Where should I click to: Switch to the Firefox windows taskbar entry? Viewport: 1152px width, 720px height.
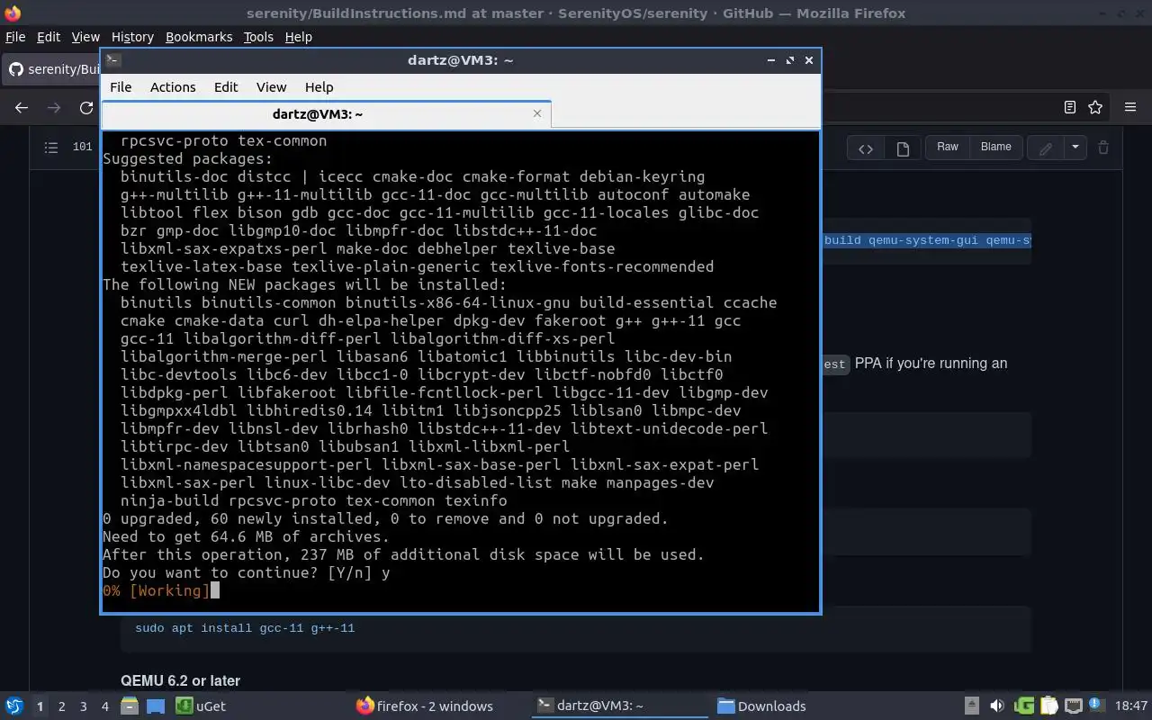(424, 706)
